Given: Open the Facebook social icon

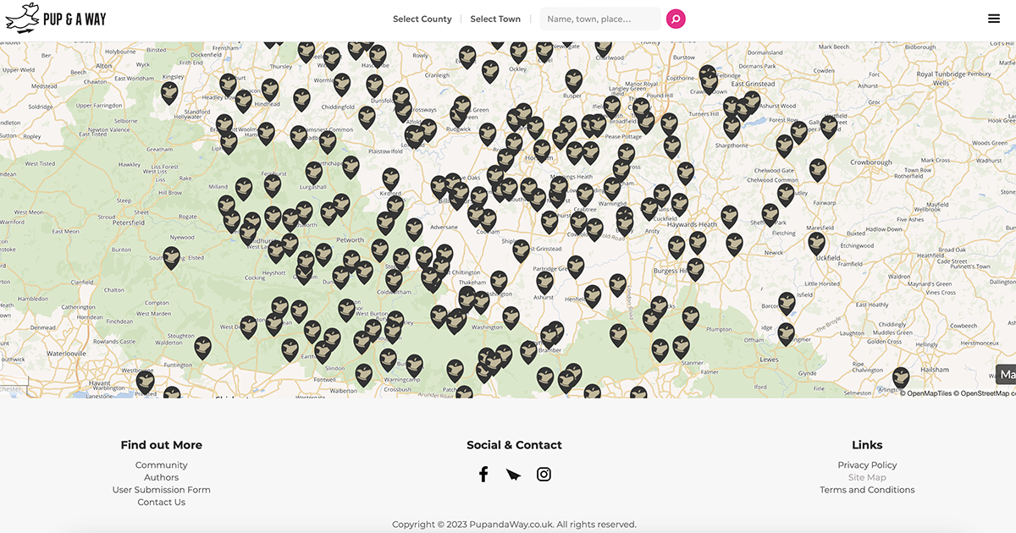Looking at the screenshot, I should point(483,474).
